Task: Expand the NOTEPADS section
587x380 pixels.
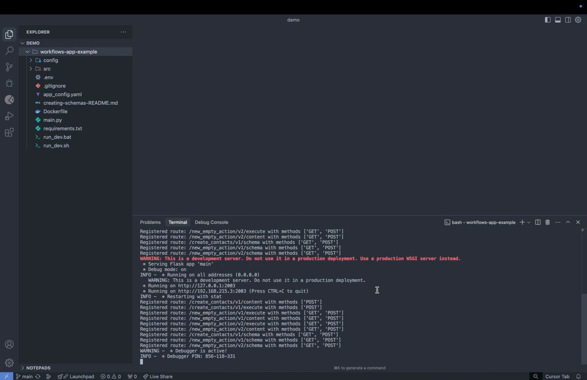Action: pyautogui.click(x=38, y=368)
